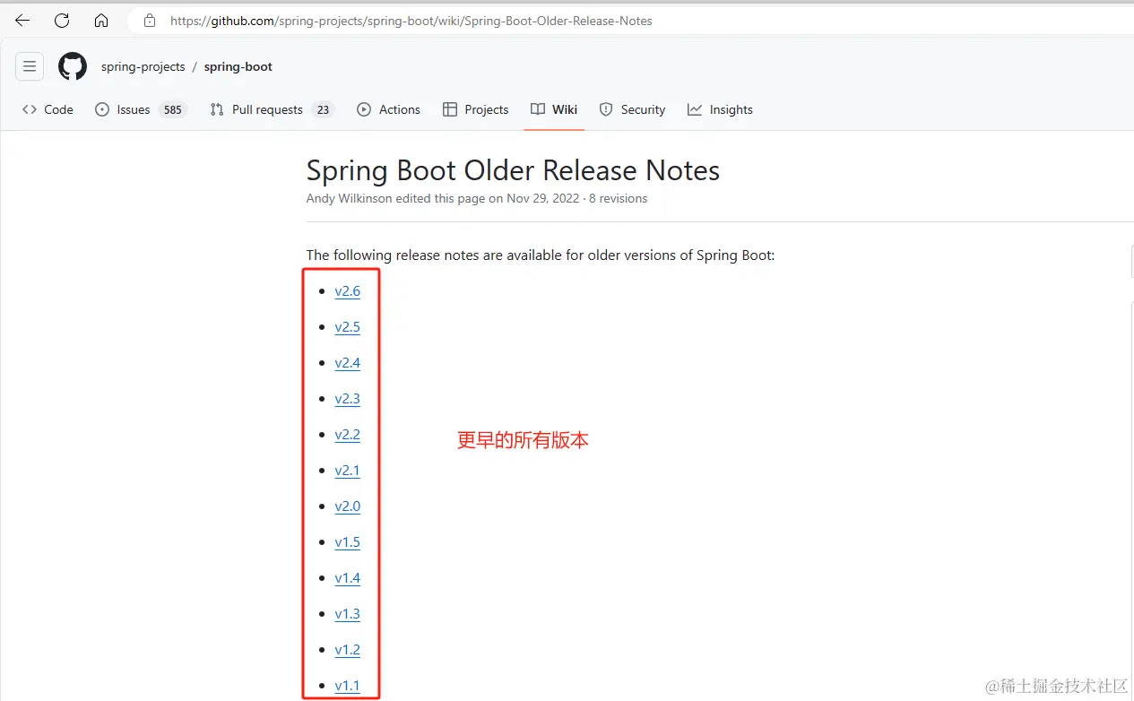1134x701 pixels.
Task: Open the v1.4 release notes
Action: [x=348, y=578]
